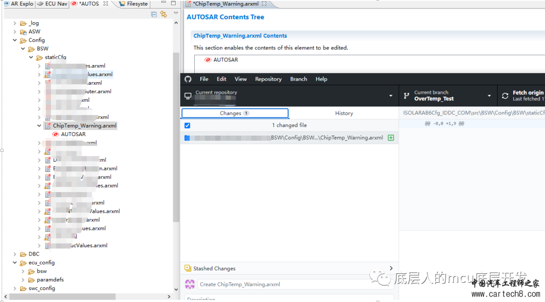
Task: Click the Current repository monitor icon
Action: [x=188, y=96]
